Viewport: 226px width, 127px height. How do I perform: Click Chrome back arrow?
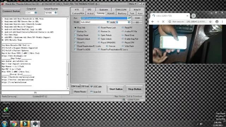pyautogui.click(x=153, y=22)
